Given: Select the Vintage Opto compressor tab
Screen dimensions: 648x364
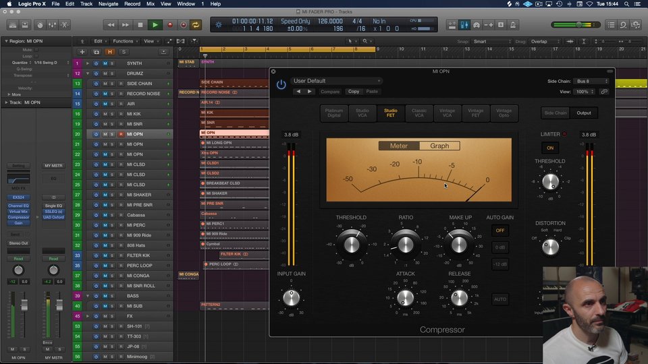Looking at the screenshot, I should 504,113.
